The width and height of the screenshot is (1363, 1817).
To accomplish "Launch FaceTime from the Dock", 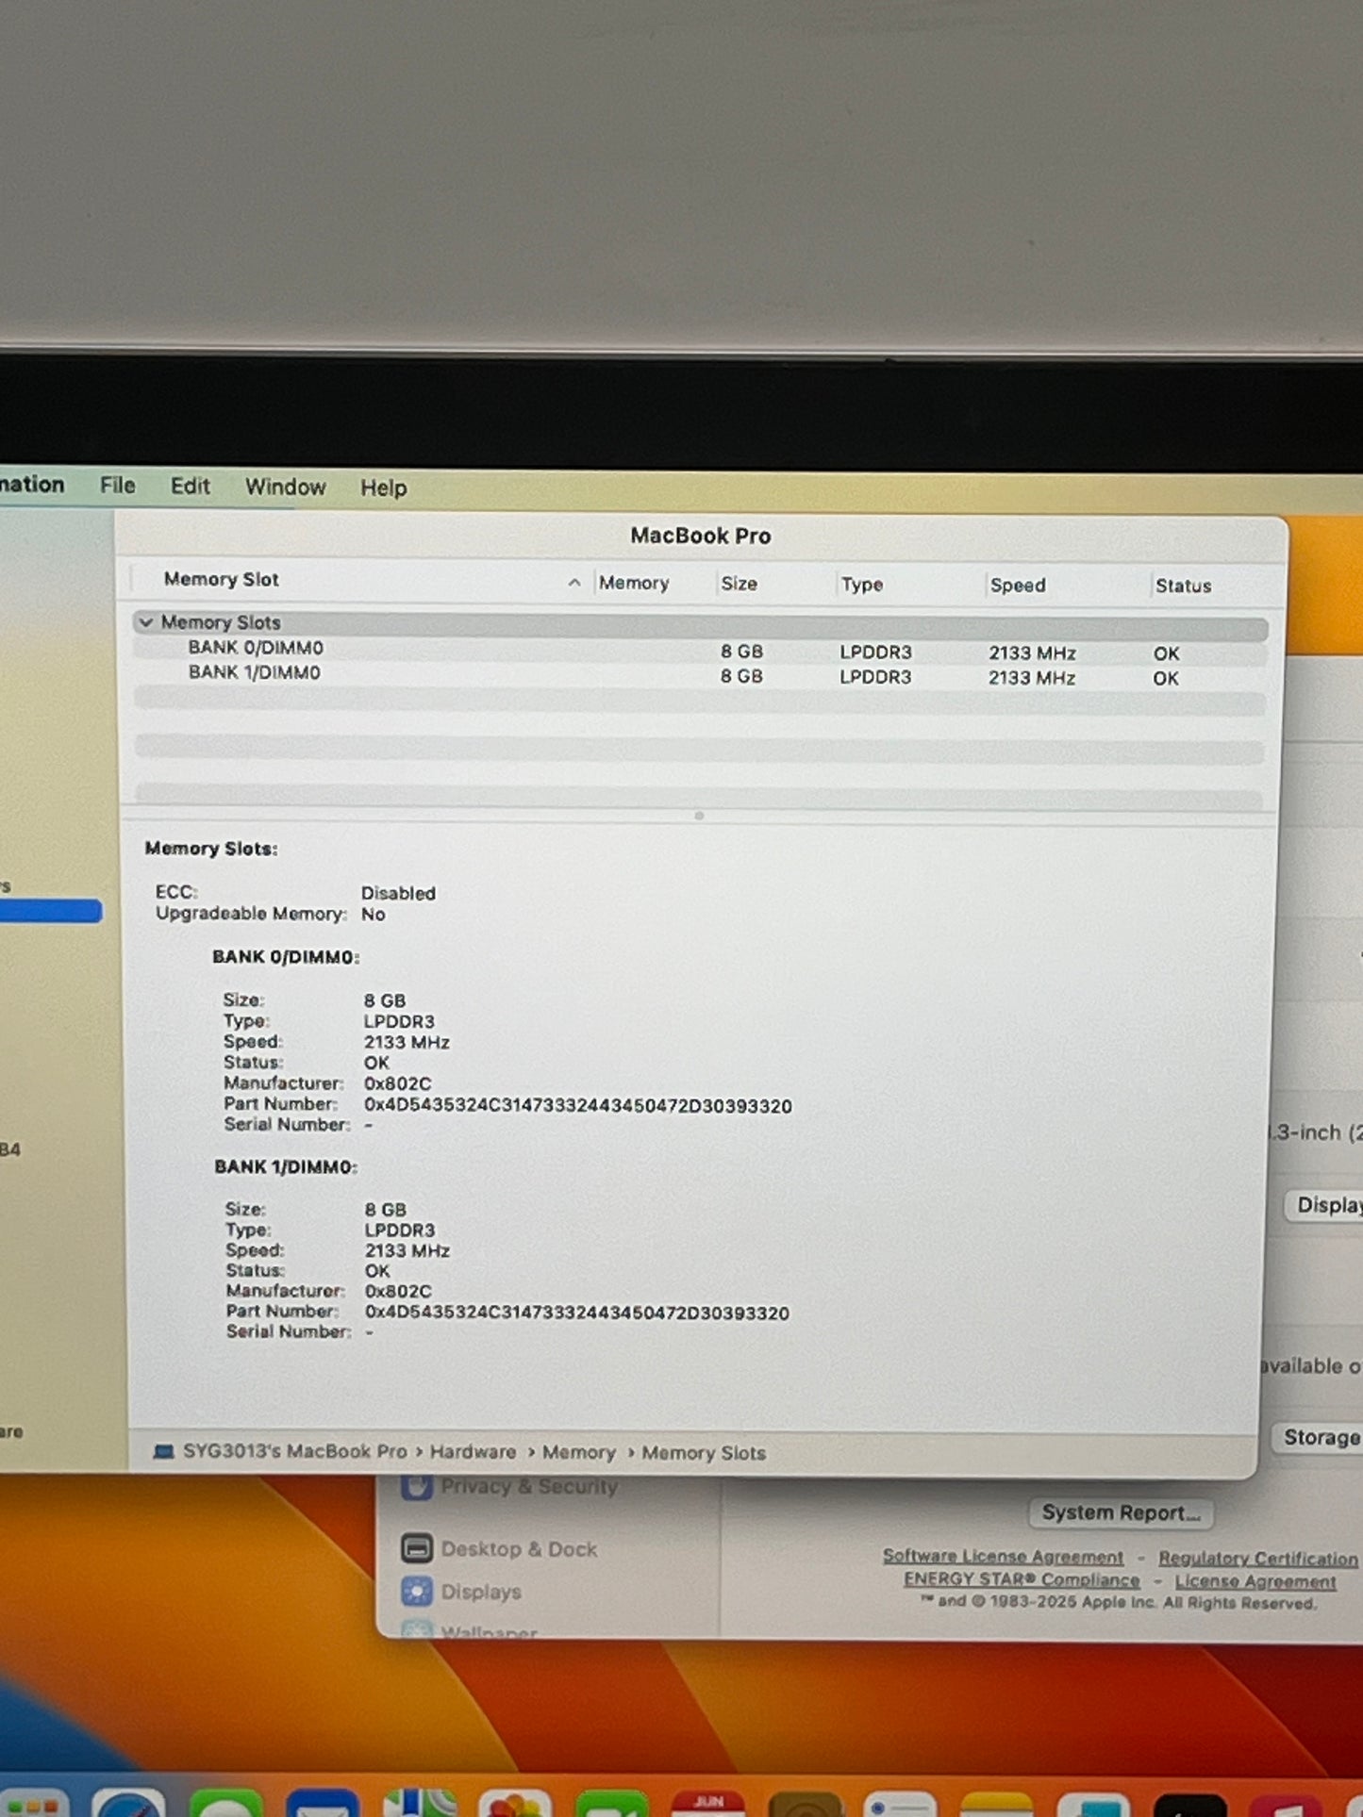I will pyautogui.click(x=611, y=1803).
